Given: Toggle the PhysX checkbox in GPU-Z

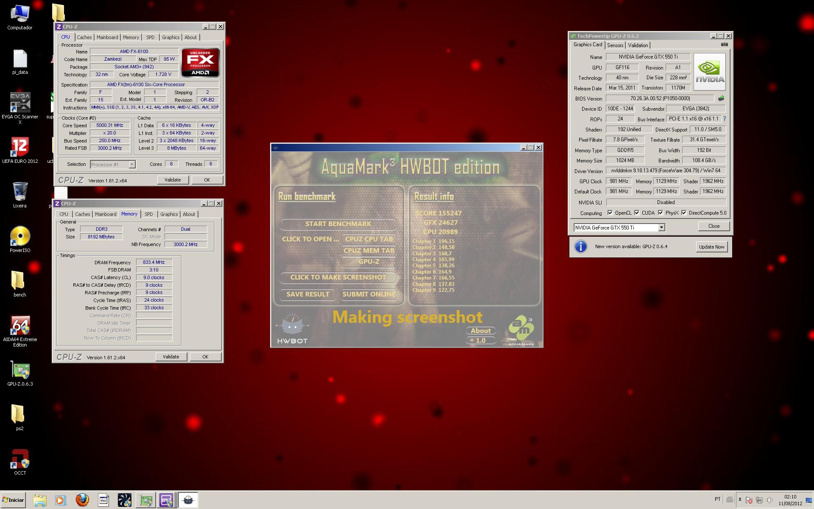Looking at the screenshot, I should pos(661,213).
